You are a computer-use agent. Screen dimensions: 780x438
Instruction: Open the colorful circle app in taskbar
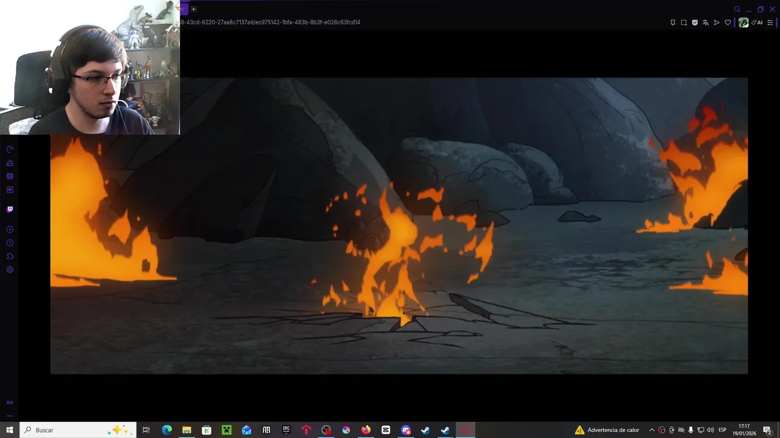pyautogui.click(x=346, y=430)
